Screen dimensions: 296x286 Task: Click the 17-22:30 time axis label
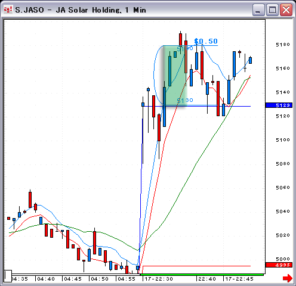click(159, 279)
